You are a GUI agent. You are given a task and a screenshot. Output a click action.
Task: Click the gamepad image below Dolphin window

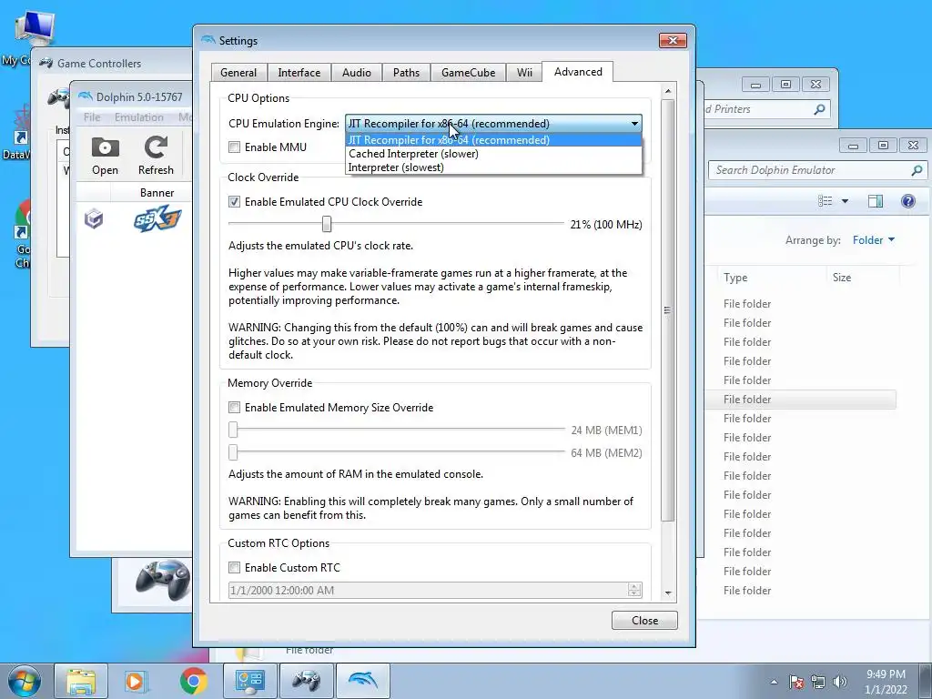[163, 581]
